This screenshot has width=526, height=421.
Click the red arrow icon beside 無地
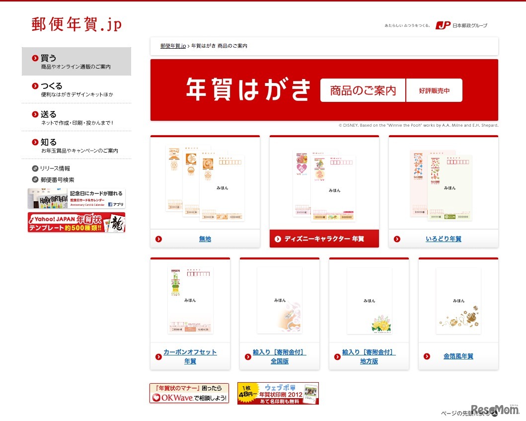(158, 239)
